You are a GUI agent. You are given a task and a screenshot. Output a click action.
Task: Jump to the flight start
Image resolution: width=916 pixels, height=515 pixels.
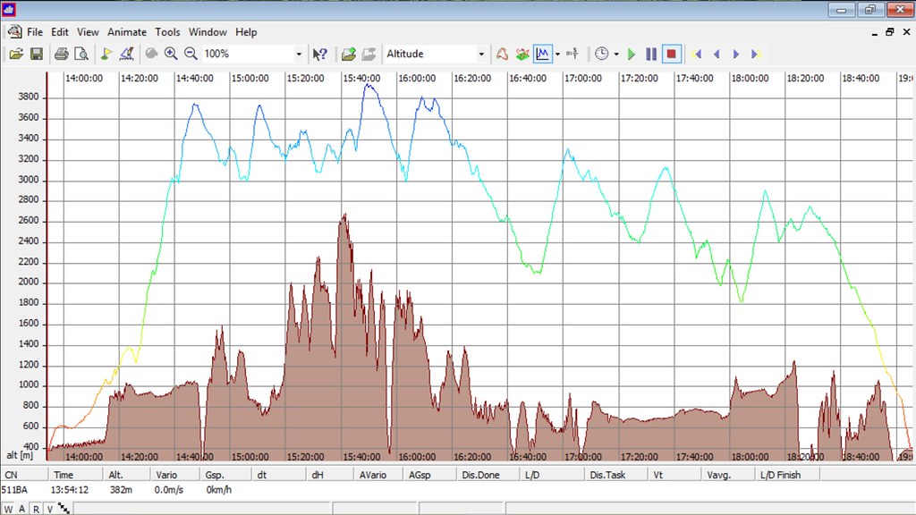[696, 55]
